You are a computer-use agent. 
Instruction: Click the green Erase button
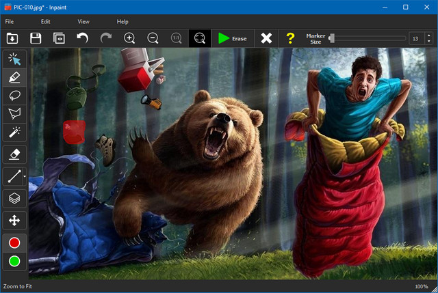pos(232,38)
